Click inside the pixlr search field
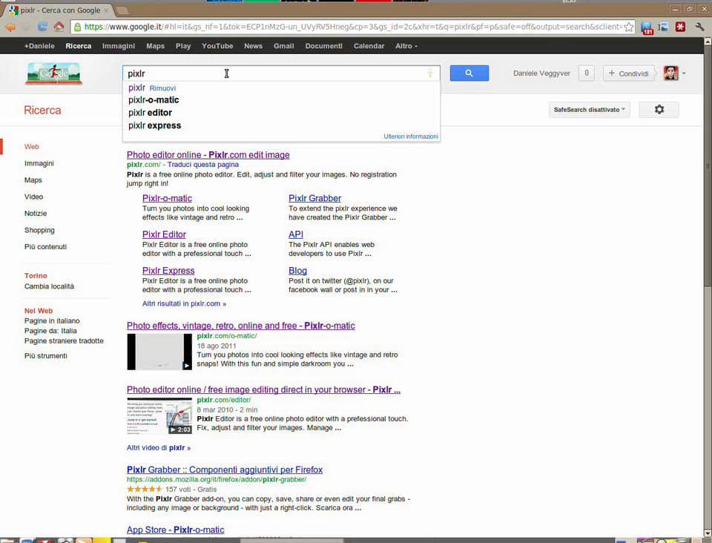 tap(281, 73)
